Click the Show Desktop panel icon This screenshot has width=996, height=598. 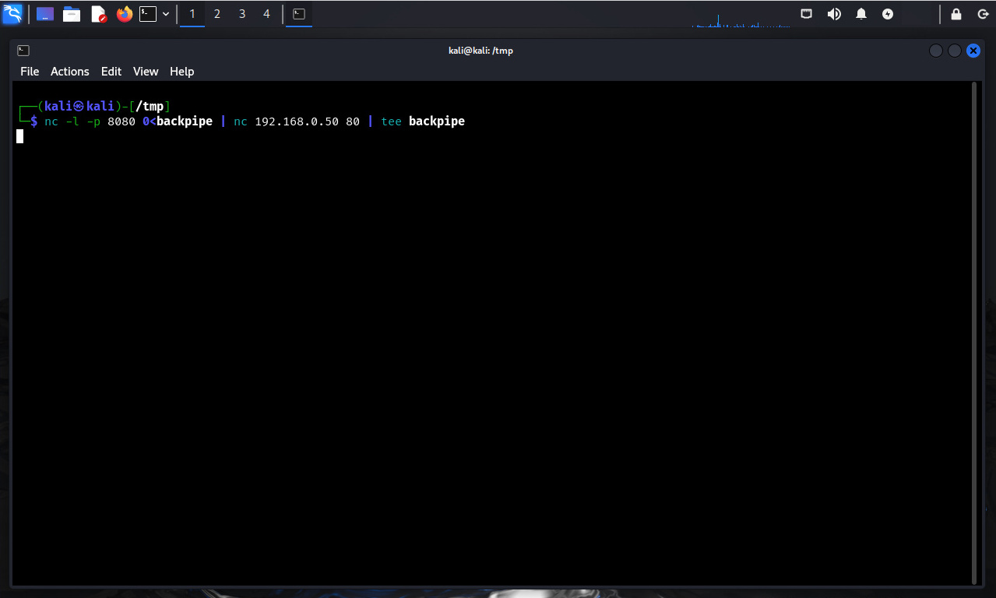click(45, 14)
